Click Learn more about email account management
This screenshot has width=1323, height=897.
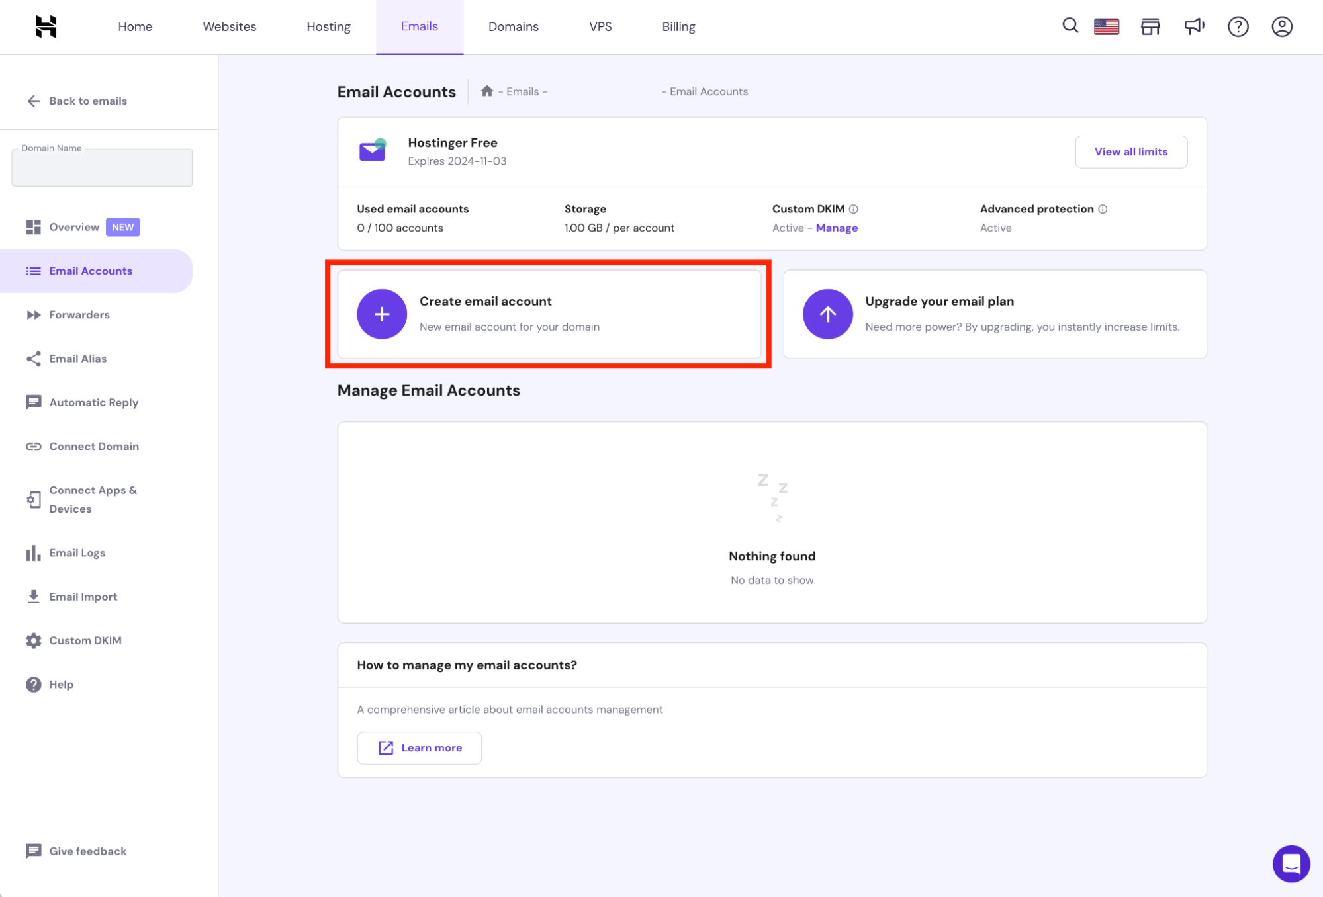(x=419, y=747)
